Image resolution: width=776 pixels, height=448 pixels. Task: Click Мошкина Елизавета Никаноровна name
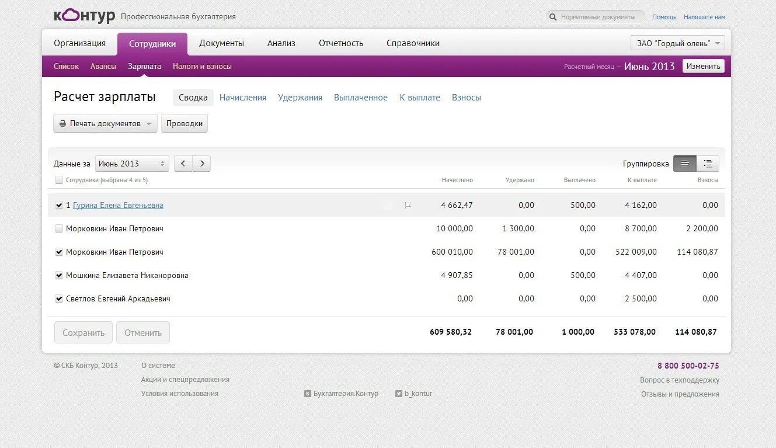(127, 276)
